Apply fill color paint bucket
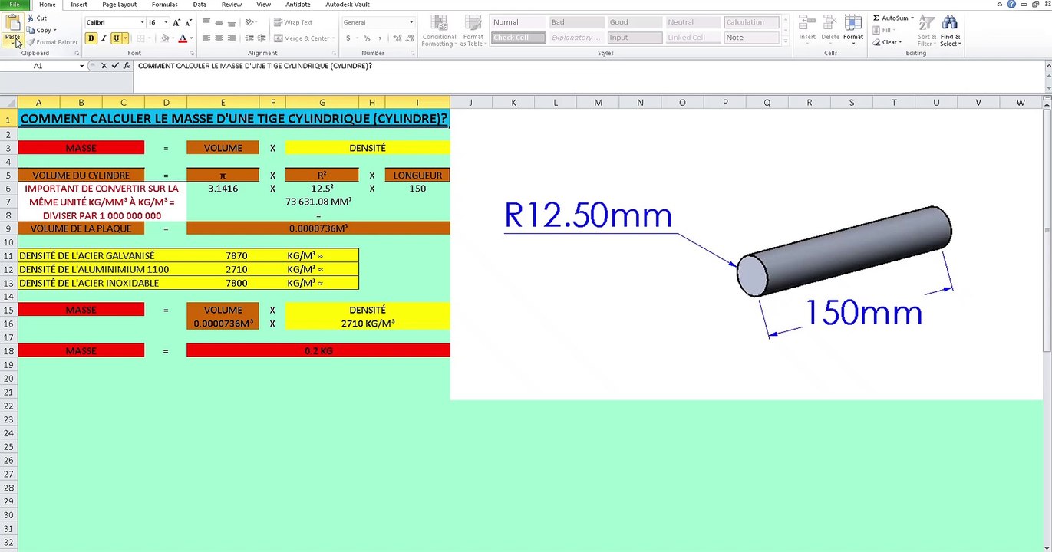This screenshot has height=552, width=1052. tap(164, 38)
